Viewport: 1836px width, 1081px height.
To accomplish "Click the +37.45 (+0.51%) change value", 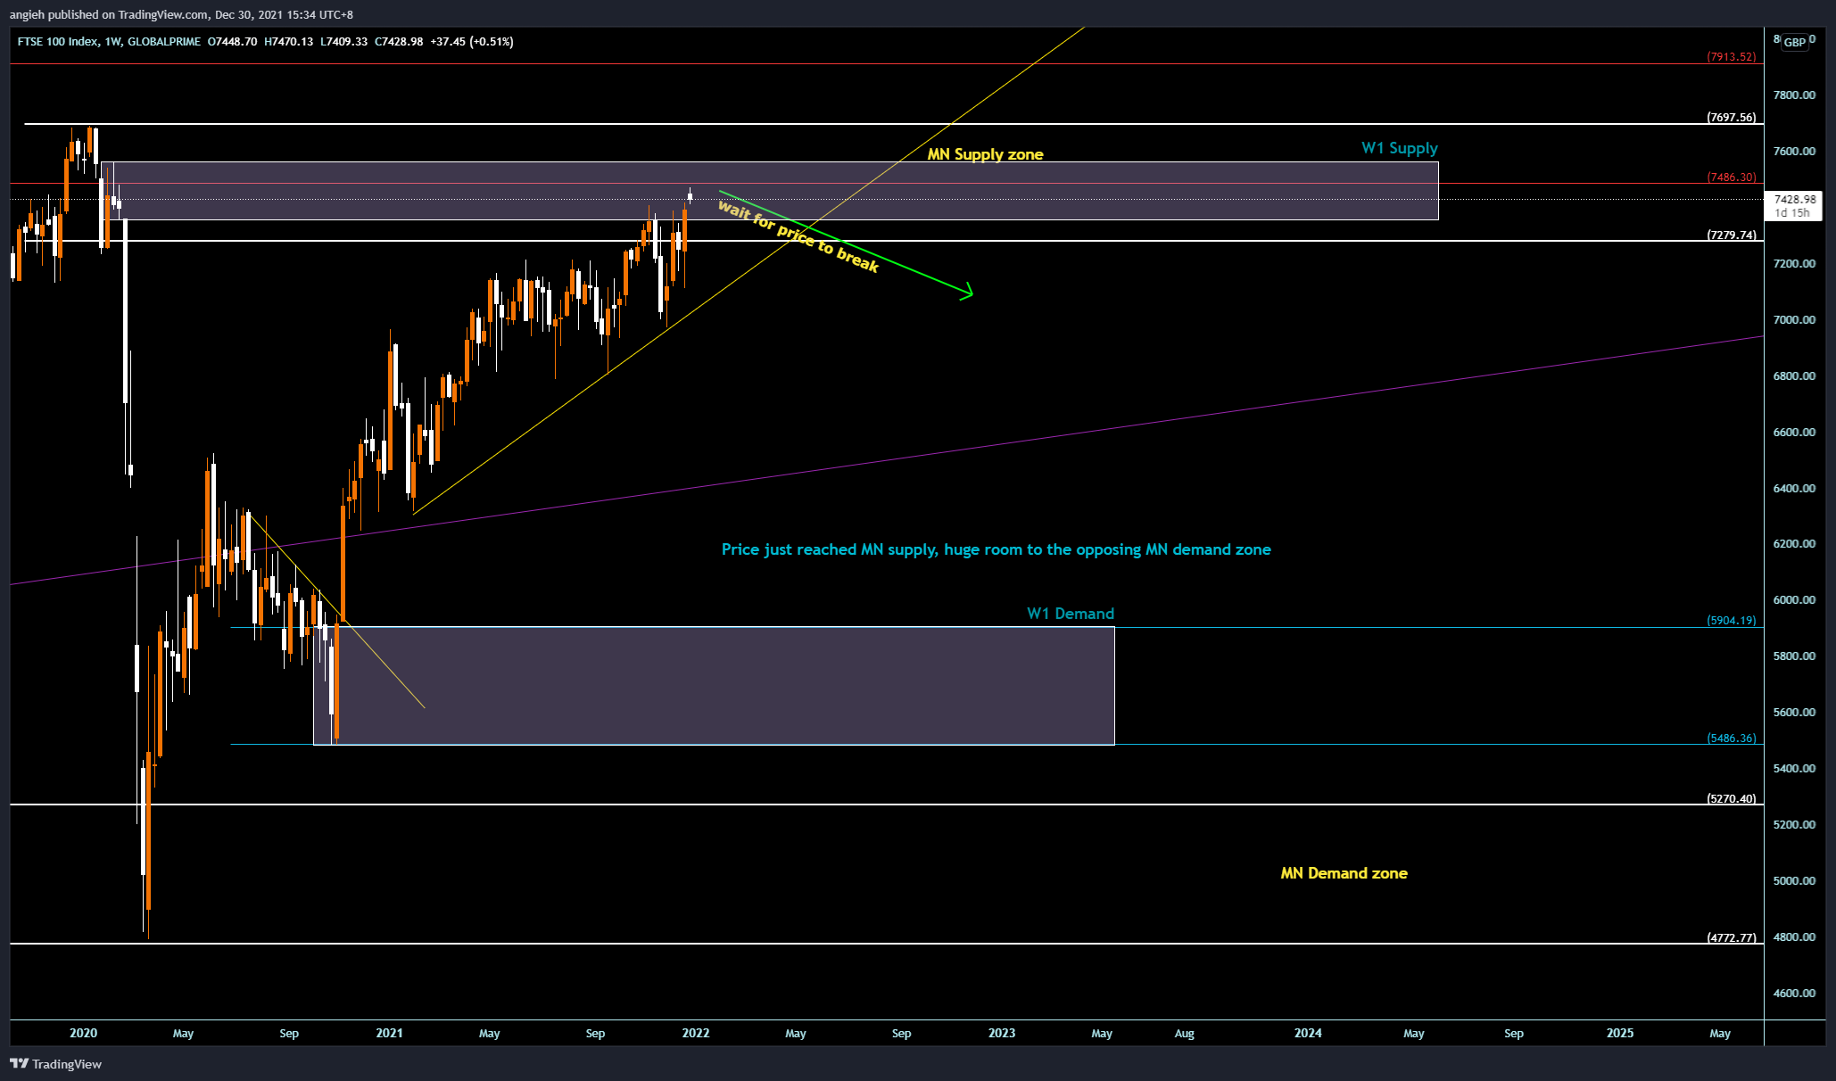I will pyautogui.click(x=472, y=42).
